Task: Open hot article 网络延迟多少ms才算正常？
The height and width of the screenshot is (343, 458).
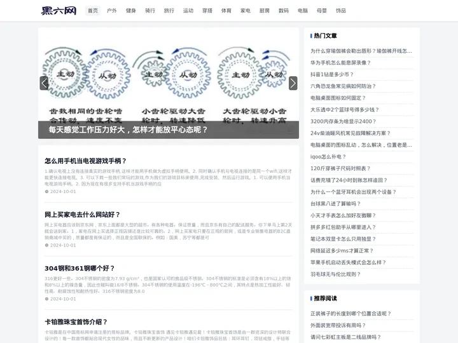Action: [x=342, y=250]
